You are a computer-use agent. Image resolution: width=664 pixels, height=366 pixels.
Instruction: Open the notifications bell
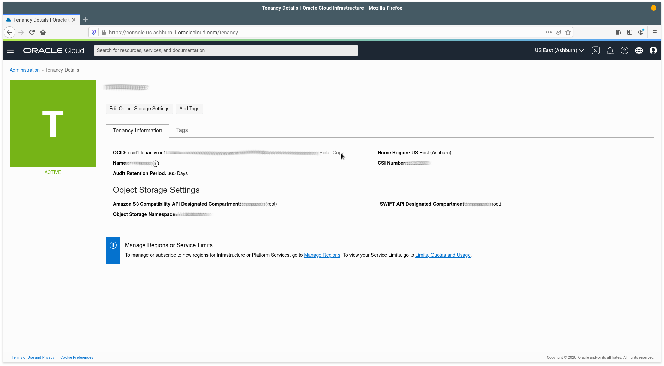[x=610, y=51]
